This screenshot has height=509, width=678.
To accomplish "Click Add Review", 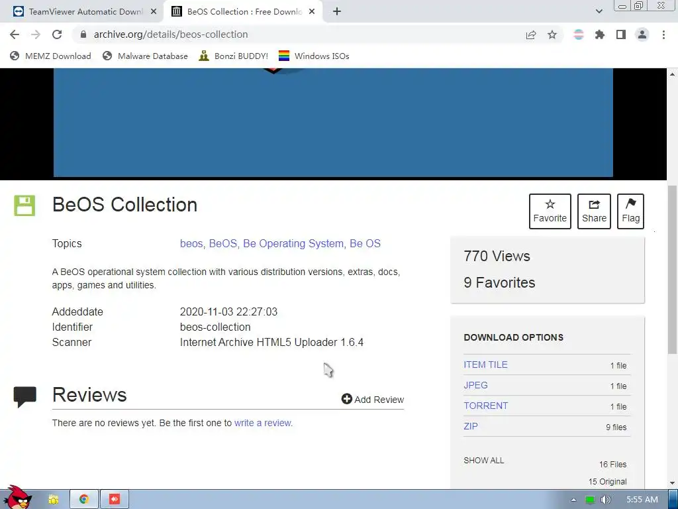I will point(373,399).
